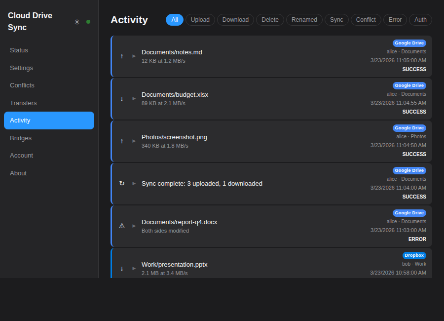Open the Transfers page in sidebar

[49, 103]
